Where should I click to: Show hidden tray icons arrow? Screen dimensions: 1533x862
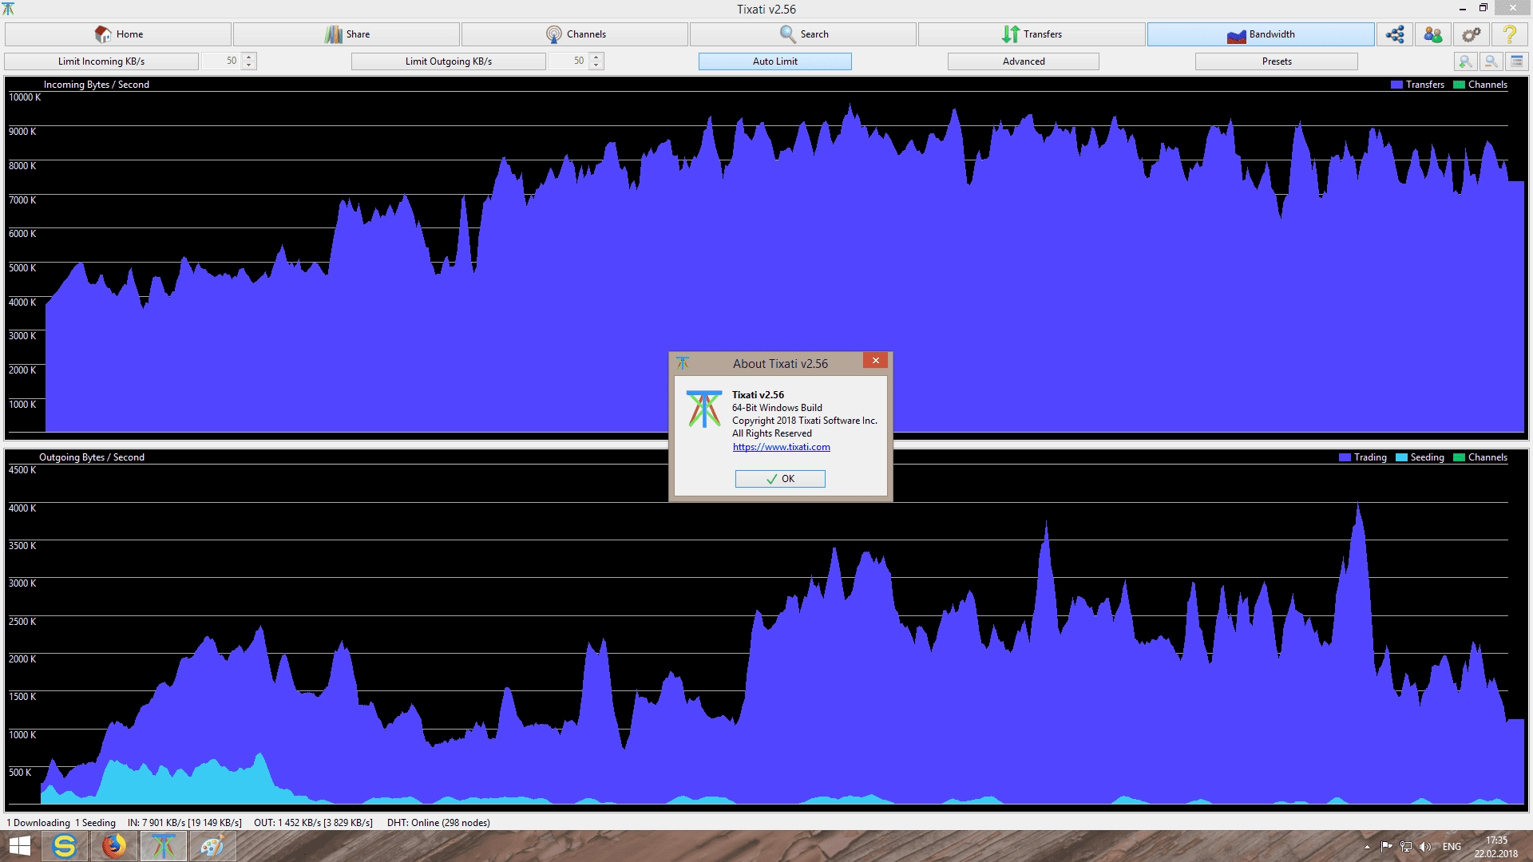(1367, 847)
